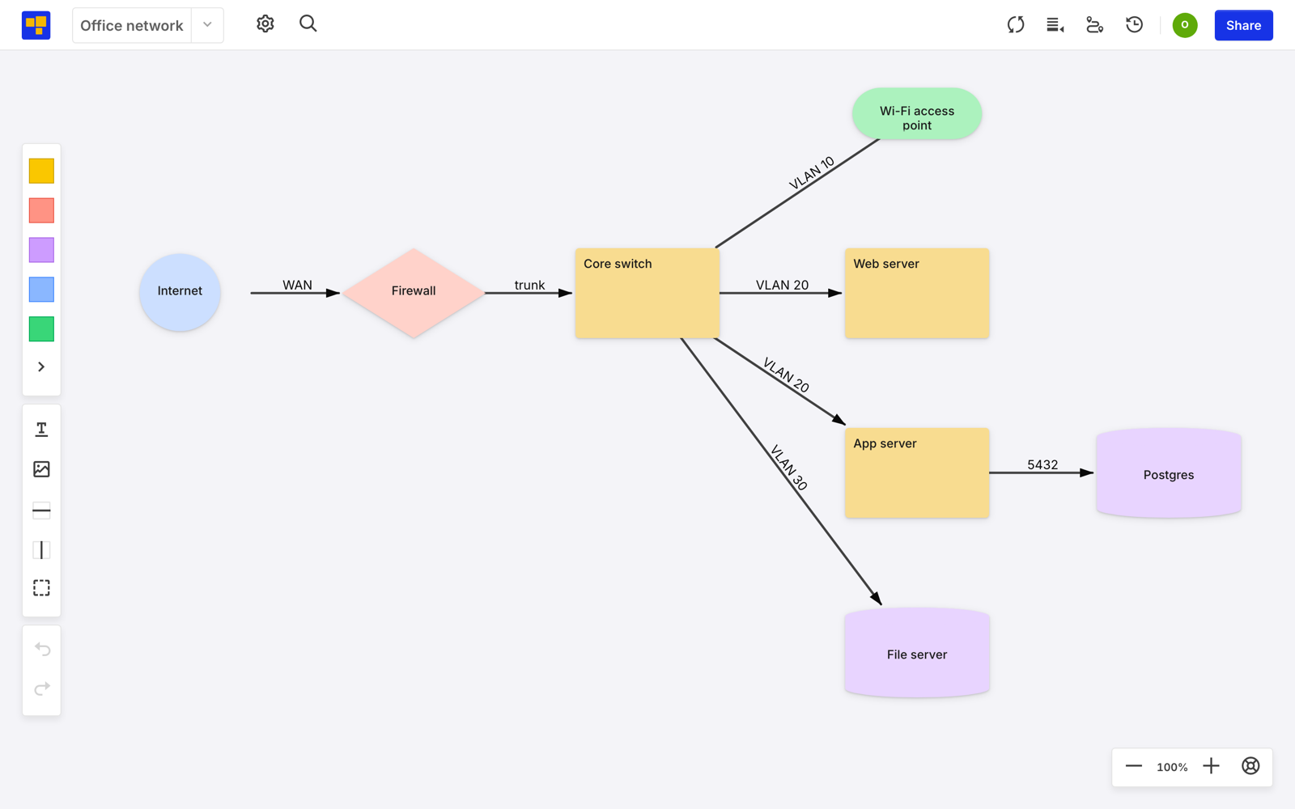
Task: Open the notes list panel icon
Action: coord(1055,25)
